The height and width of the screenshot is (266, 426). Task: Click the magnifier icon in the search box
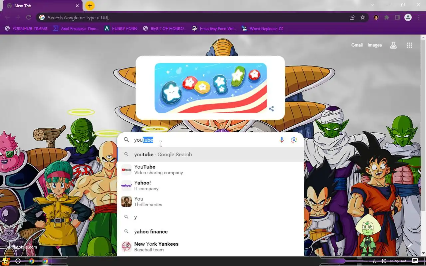(126, 140)
